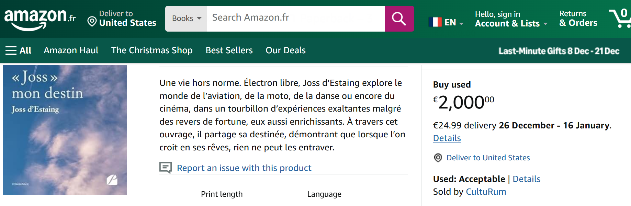
Task: Click the location pin beside Deliver to
Action: 92,22
